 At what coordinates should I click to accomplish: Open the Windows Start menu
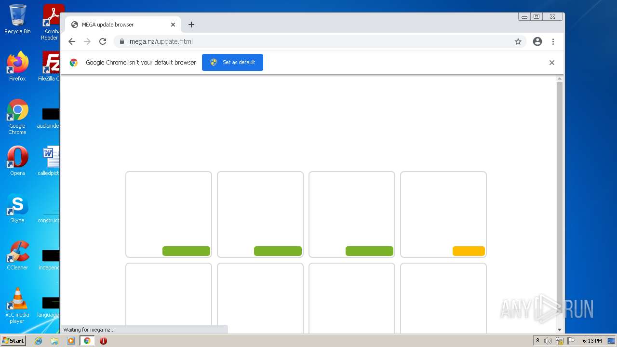(13, 341)
